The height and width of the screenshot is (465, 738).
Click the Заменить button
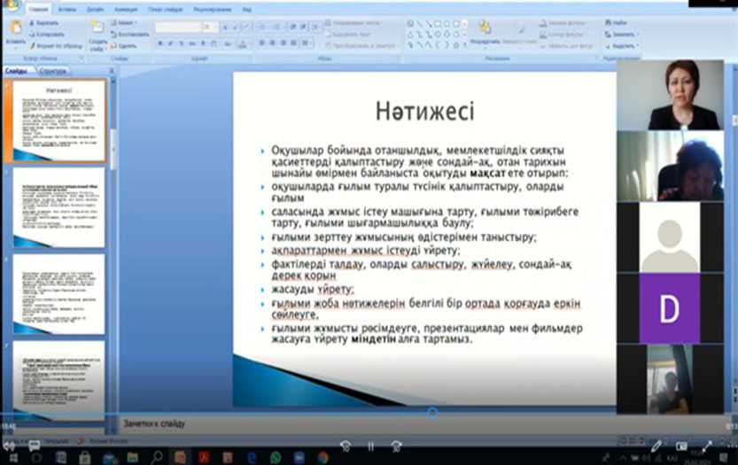click(x=624, y=34)
